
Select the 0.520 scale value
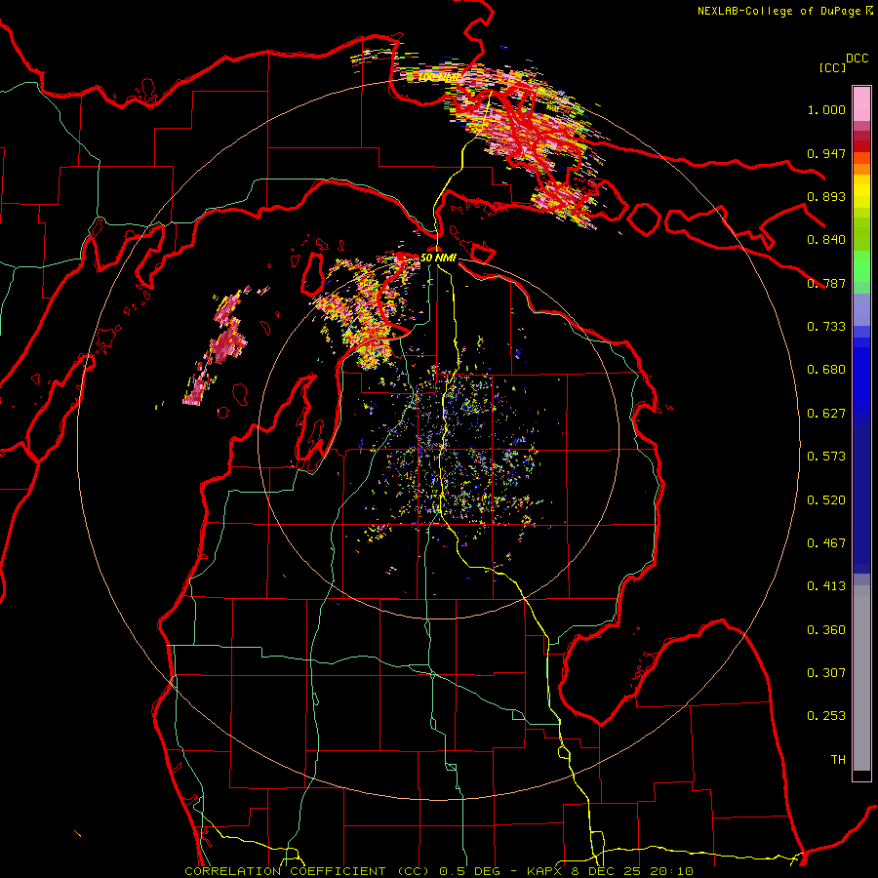[826, 500]
